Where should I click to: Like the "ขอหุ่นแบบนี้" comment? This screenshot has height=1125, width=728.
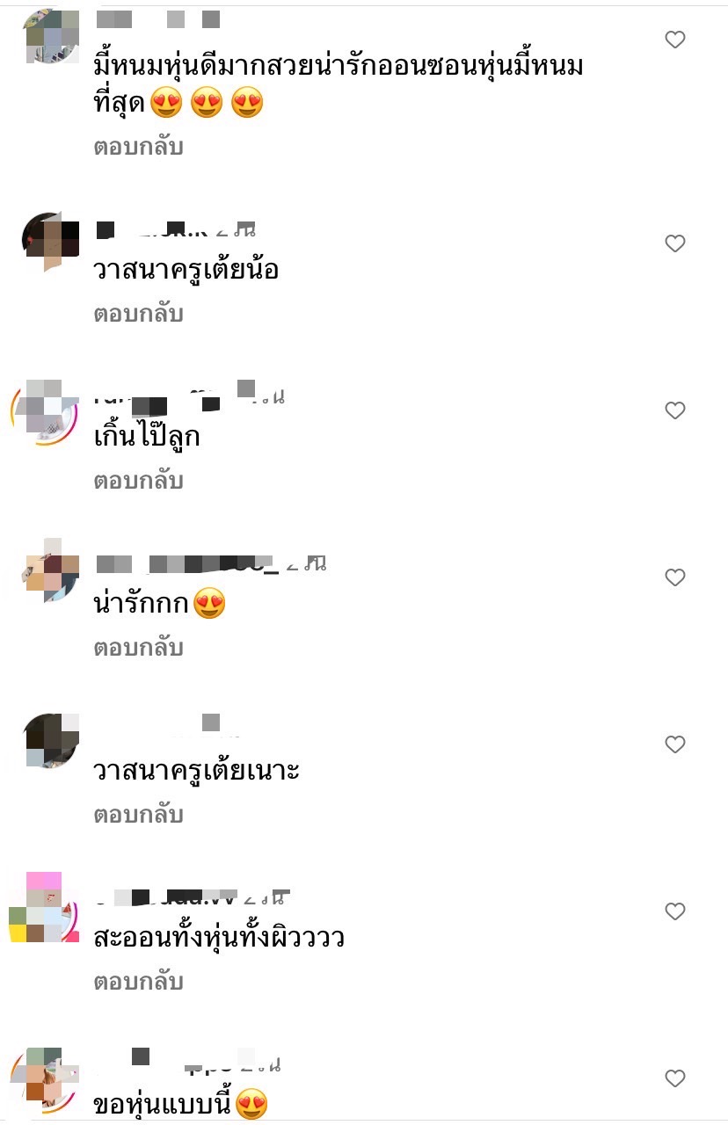coord(674,1078)
